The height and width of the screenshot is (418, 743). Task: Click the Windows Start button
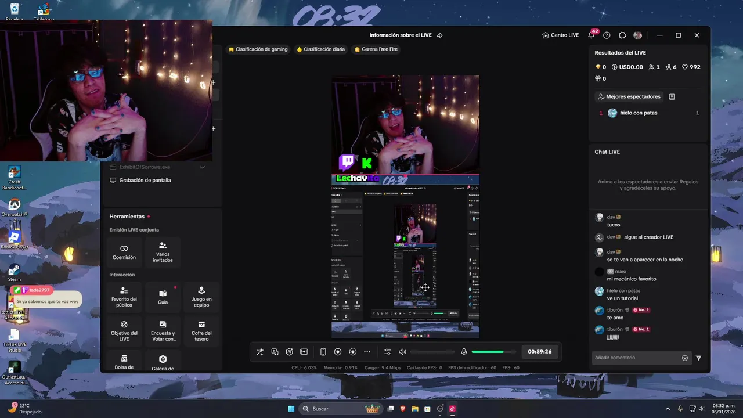point(291,409)
